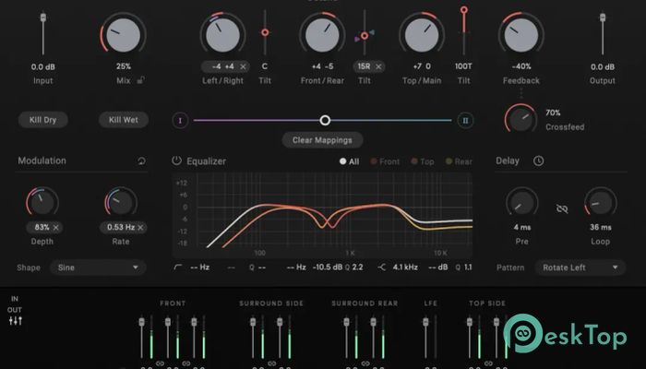The width and height of the screenshot is (646, 369).
Task: Click the first FRONT channel fader
Action: click(141, 322)
